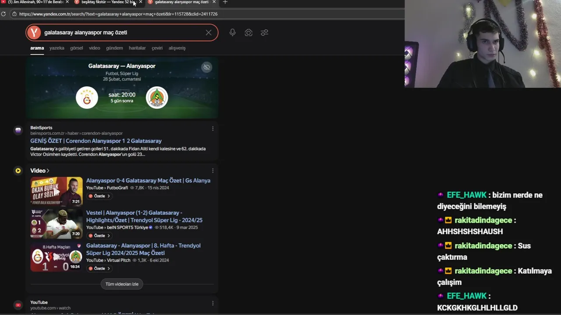Click rakitadindagece Sus çaktırma chat message
561x315 pixels.
click(484, 252)
